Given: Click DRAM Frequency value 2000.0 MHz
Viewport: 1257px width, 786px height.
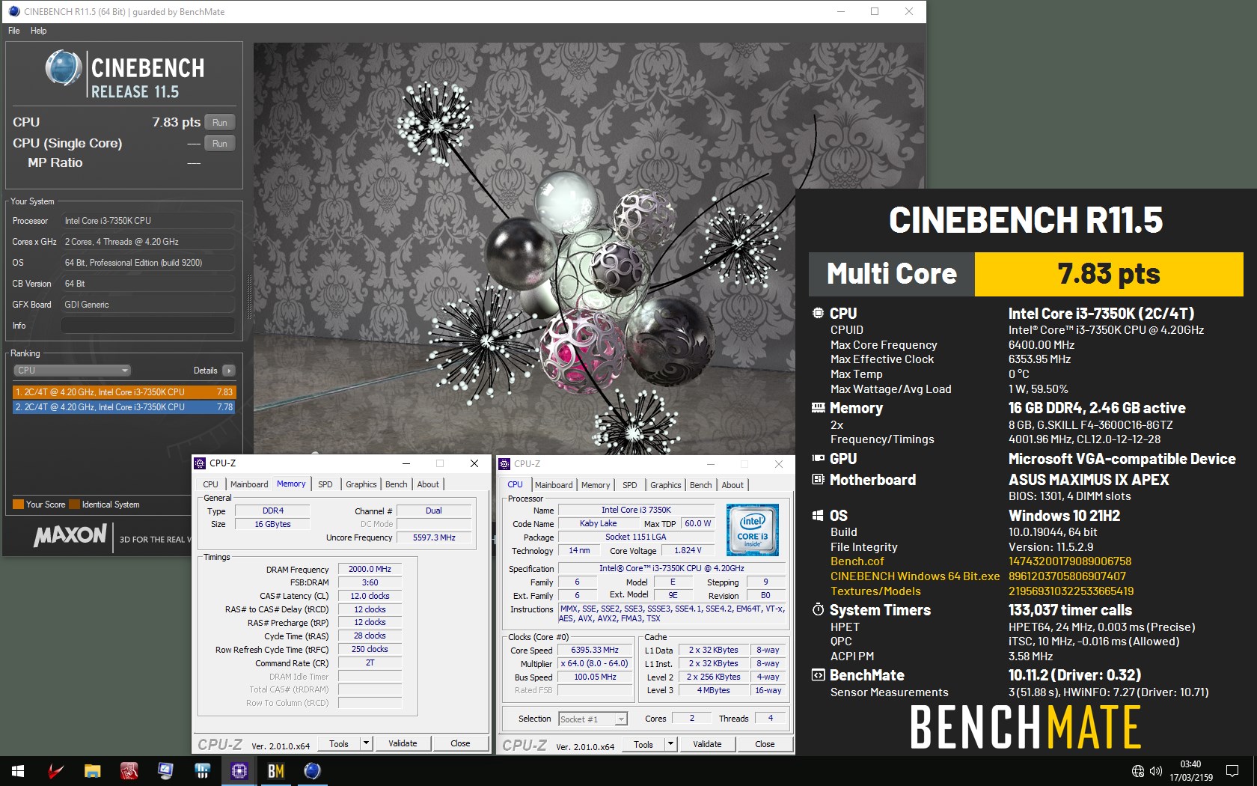Looking at the screenshot, I should coord(370,569).
